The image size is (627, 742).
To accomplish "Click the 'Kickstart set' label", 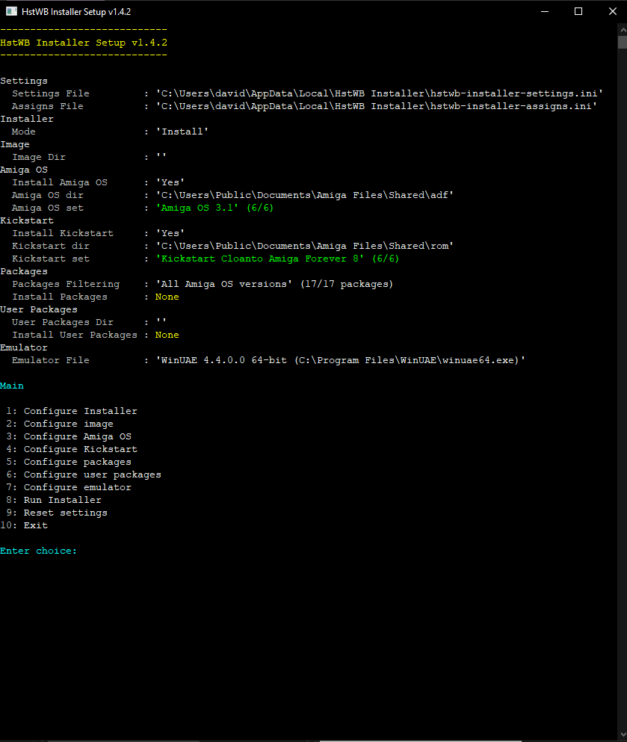I will coord(51,259).
